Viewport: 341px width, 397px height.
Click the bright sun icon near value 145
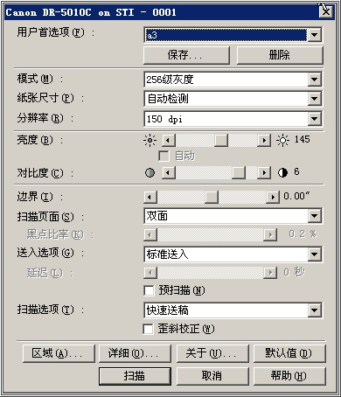(x=282, y=141)
